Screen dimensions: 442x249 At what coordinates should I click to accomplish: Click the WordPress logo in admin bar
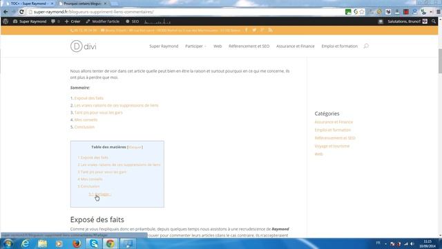point(6,21)
